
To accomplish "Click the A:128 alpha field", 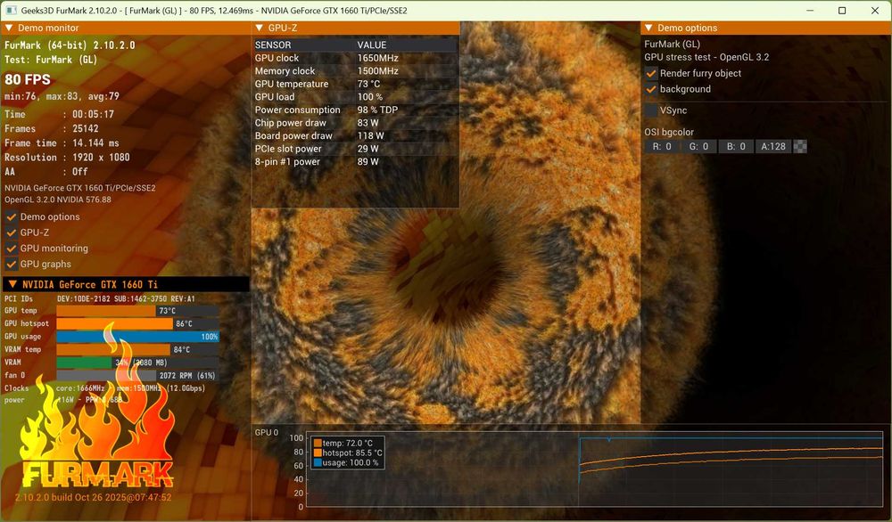I will point(773,147).
